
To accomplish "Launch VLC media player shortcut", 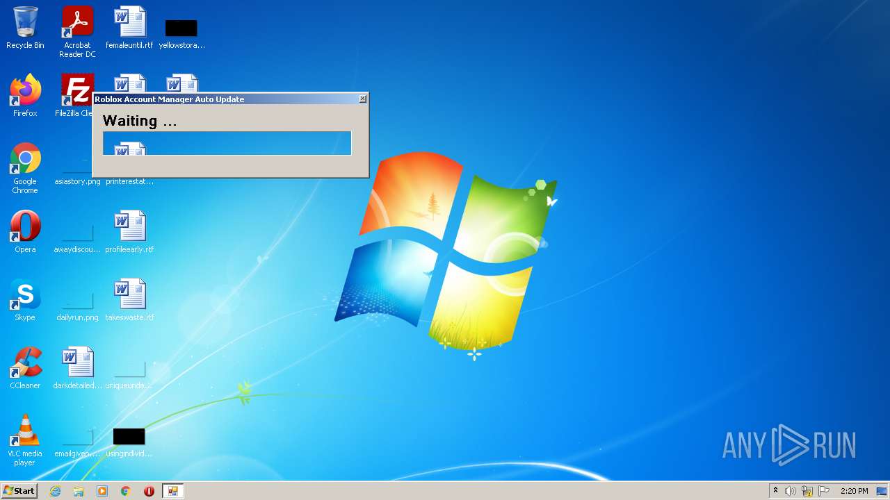I will coord(25,440).
